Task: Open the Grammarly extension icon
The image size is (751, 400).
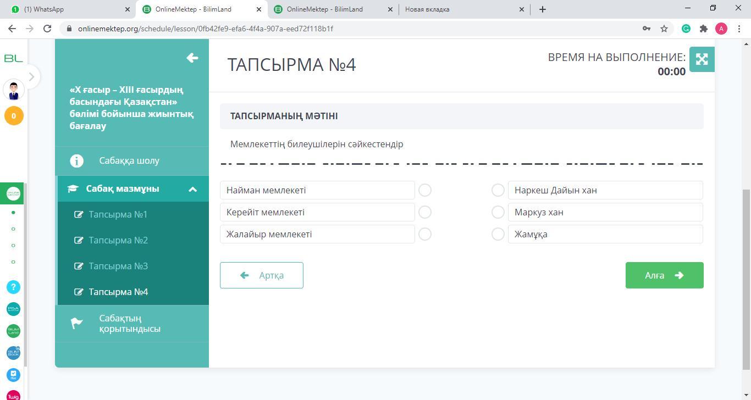Action: pyautogui.click(x=686, y=29)
